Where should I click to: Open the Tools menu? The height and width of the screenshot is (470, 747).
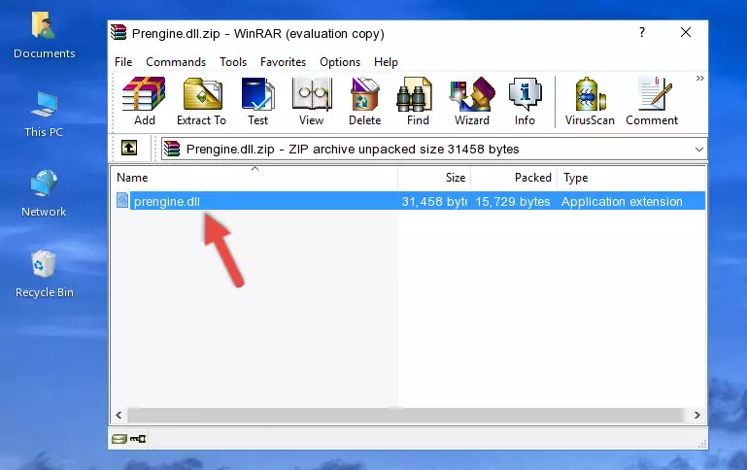coord(233,62)
